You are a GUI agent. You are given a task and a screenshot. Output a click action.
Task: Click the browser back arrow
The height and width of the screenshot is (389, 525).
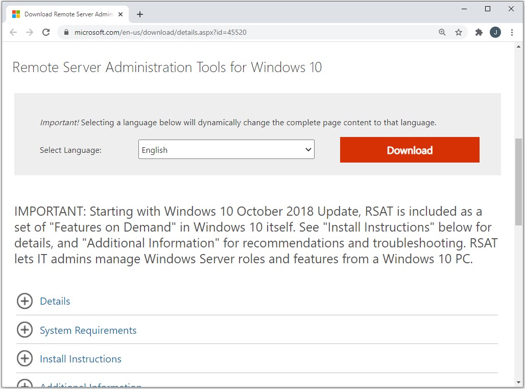click(13, 32)
